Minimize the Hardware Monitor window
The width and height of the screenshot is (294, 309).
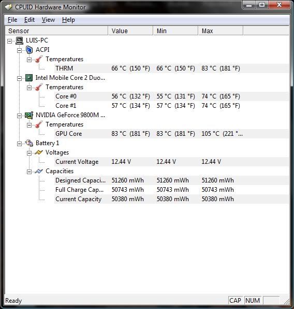click(249, 5)
